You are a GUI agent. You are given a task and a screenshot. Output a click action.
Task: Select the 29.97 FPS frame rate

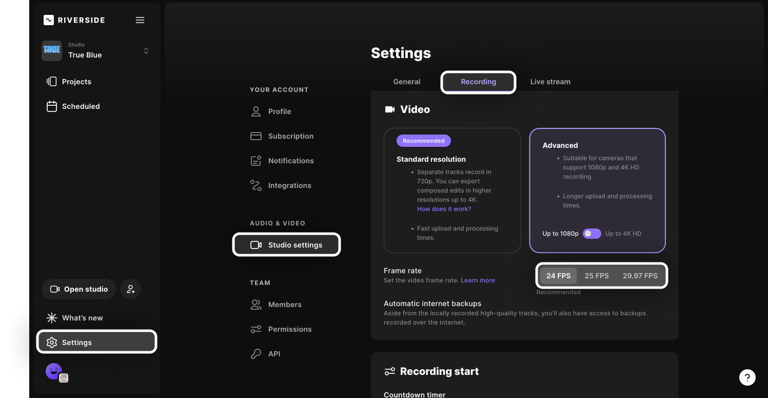click(640, 276)
